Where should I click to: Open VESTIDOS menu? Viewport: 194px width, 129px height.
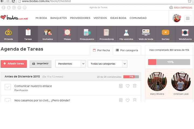[100, 18]
